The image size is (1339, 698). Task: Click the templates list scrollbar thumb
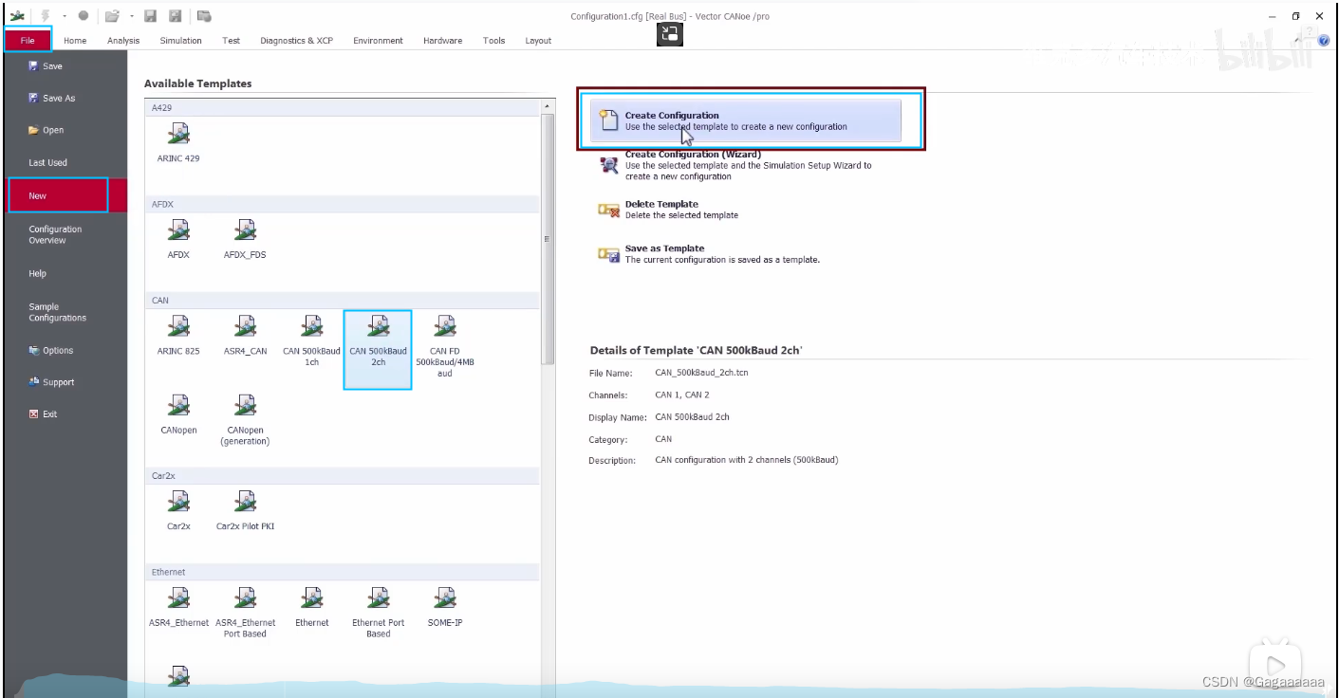547,239
